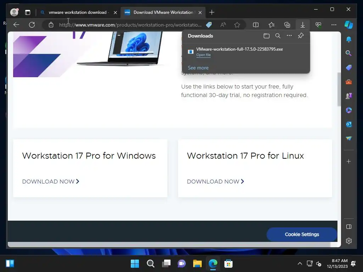Open the shopping price tag icon in address bar
This screenshot has width=363, height=272.
click(209, 25)
